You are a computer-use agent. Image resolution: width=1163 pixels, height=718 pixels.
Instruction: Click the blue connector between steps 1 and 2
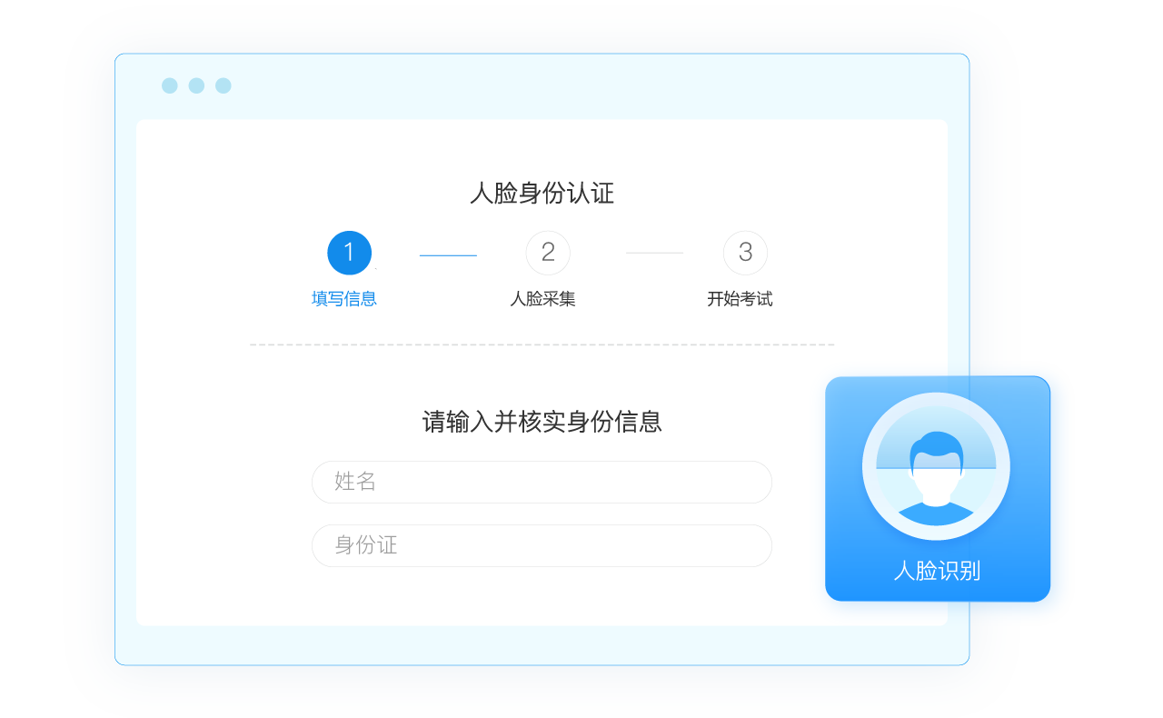(x=448, y=255)
